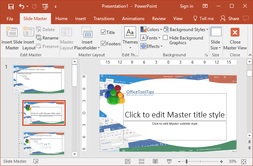Viewport: 253px width, 166px height.
Task: Open the Colors dropdown
Action: (151, 30)
